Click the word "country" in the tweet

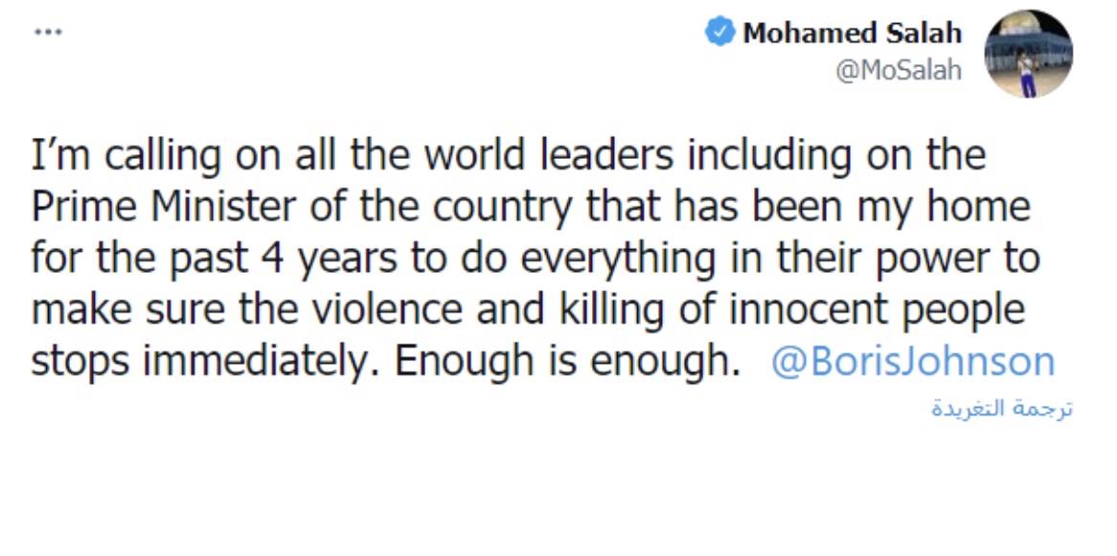[x=502, y=207]
